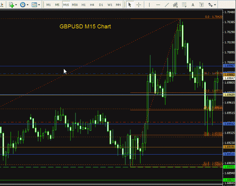Click the 'GBPUSD M15 Chart' text label
The width and height of the screenshot is (236, 186).
pyautogui.click(x=85, y=27)
